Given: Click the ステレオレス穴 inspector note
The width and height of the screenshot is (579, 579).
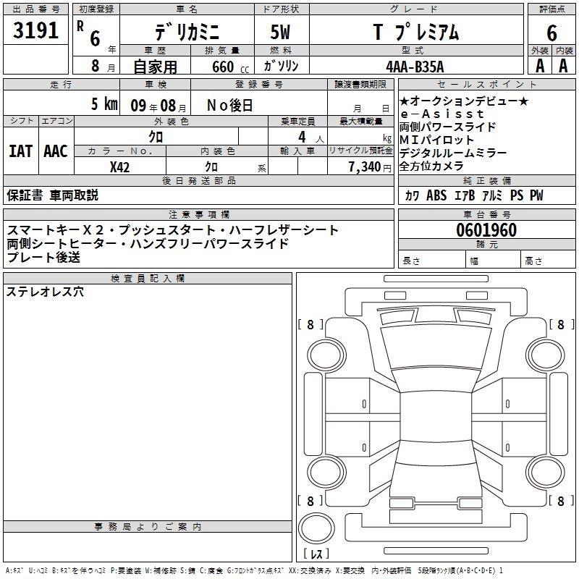Looking at the screenshot, I should 45,292.
